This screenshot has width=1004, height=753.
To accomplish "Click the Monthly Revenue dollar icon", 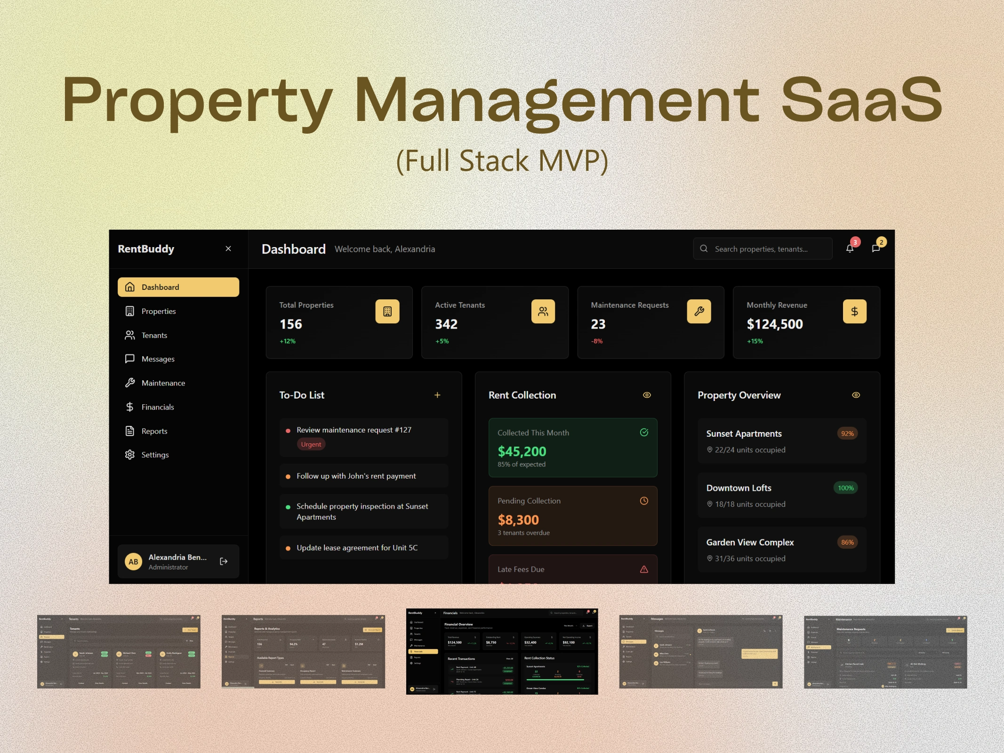I will (854, 311).
